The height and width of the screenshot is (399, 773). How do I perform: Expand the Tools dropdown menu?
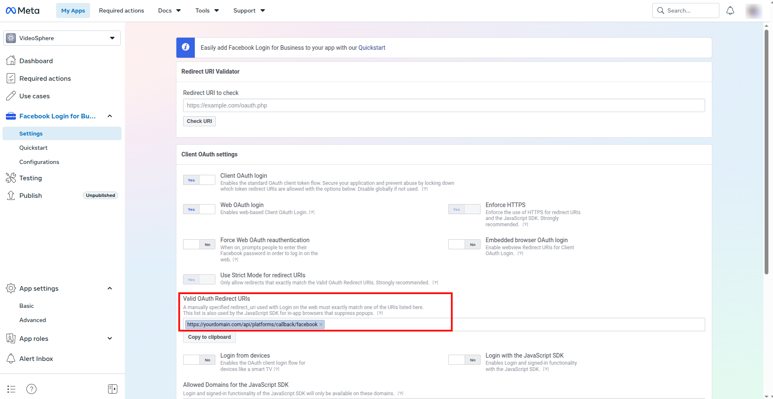pyautogui.click(x=207, y=10)
